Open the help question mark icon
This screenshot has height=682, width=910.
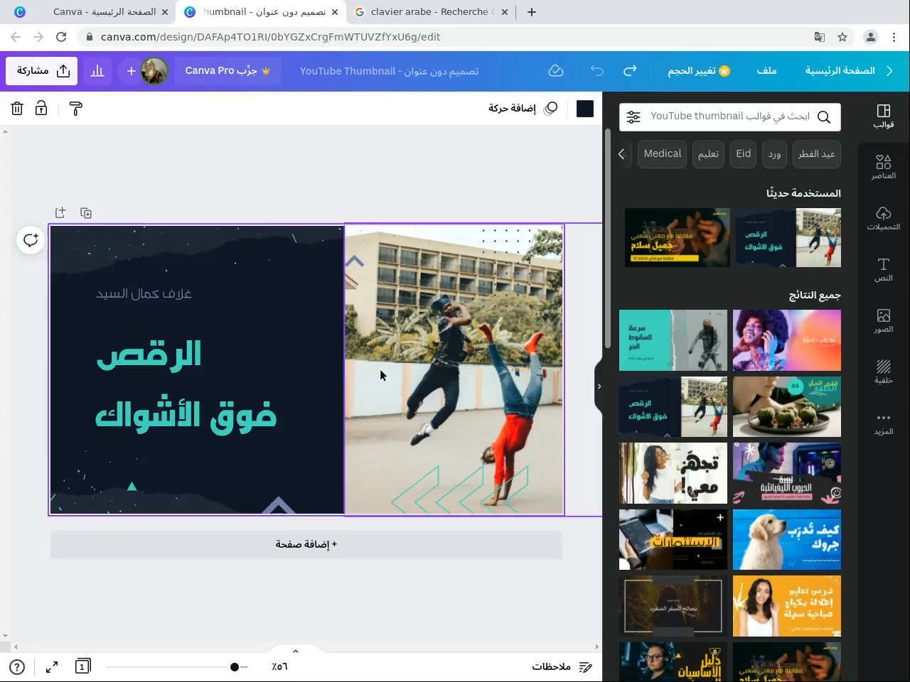tap(17, 667)
